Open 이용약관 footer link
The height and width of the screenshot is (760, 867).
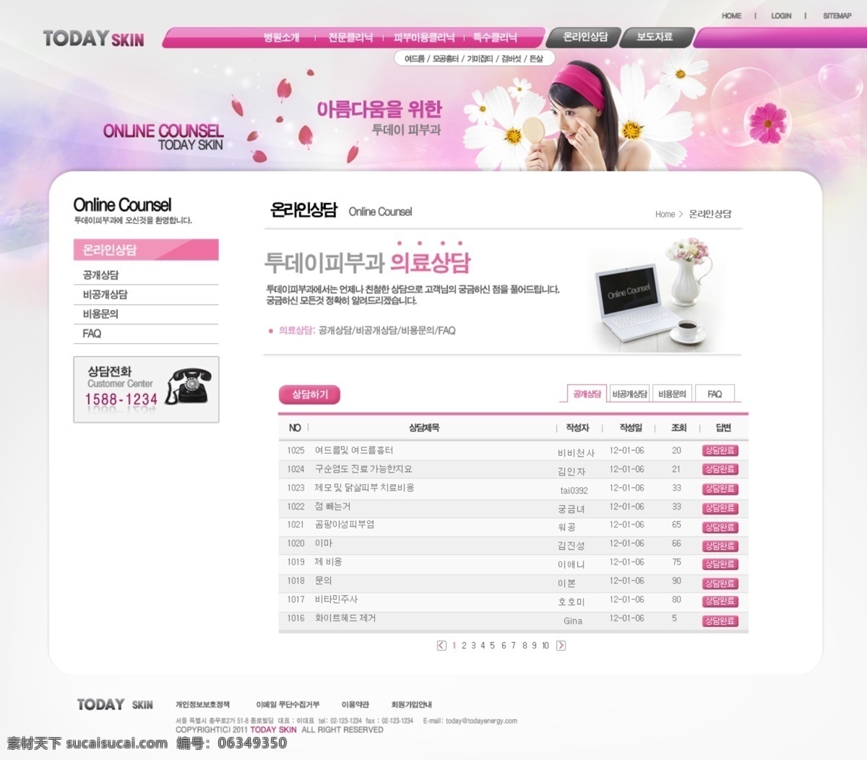click(355, 704)
